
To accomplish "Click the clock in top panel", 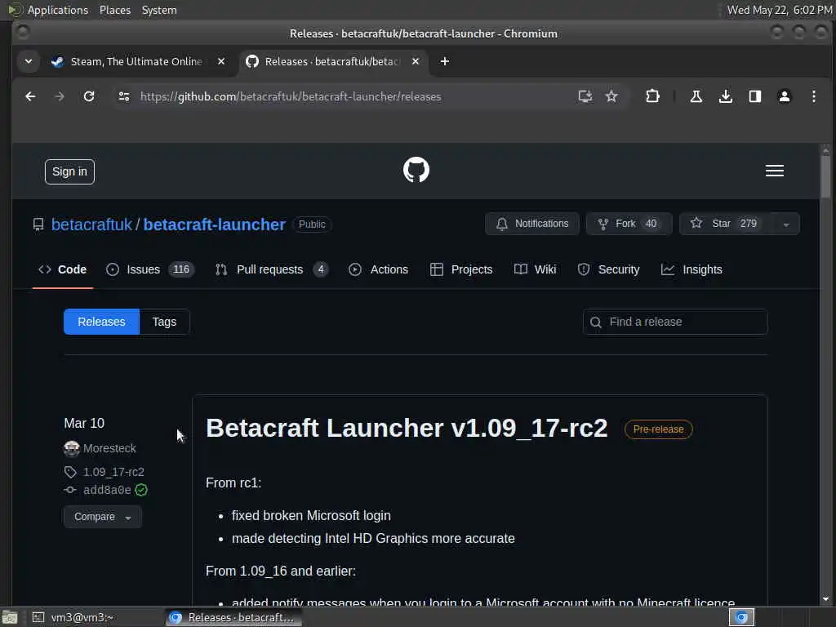I will click(780, 10).
